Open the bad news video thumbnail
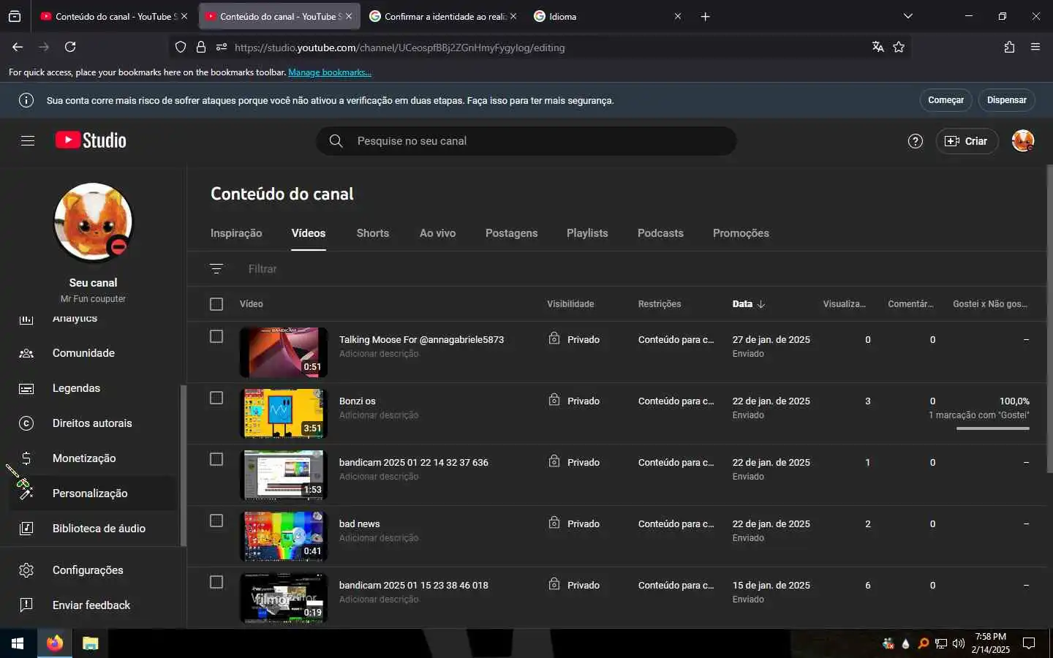This screenshot has height=658, width=1053. pos(284,537)
